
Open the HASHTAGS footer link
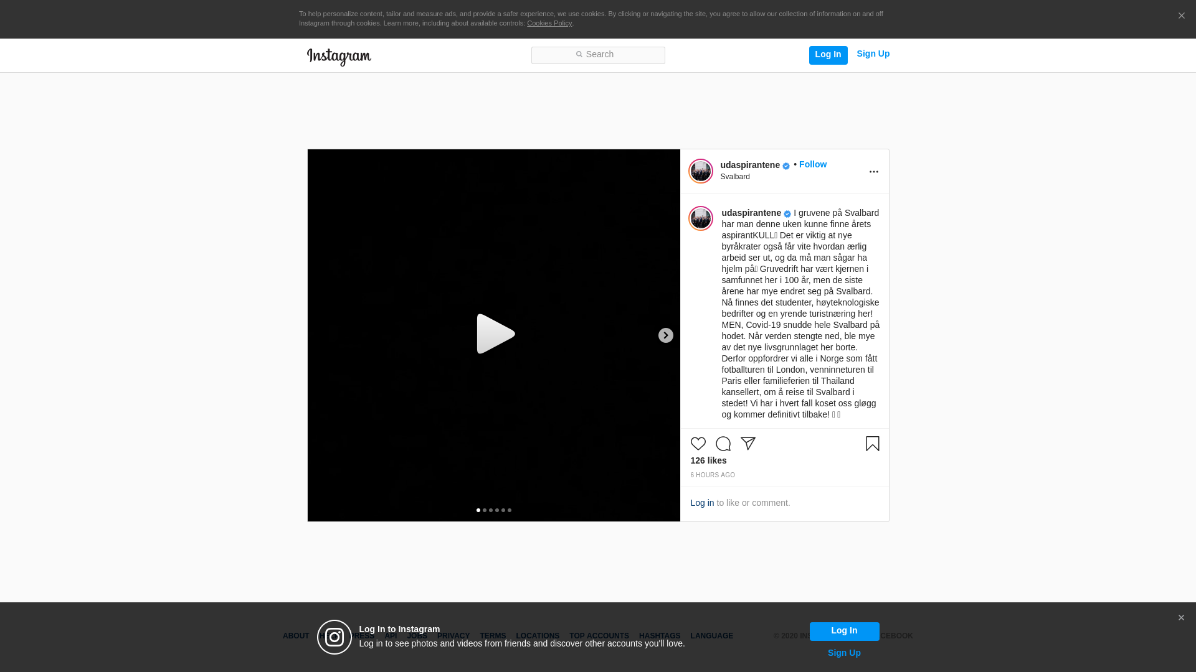(x=659, y=636)
